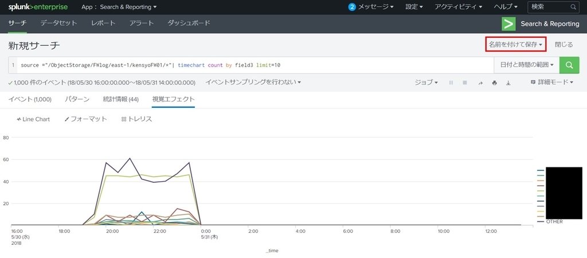Export results with the download icon

tap(508, 83)
